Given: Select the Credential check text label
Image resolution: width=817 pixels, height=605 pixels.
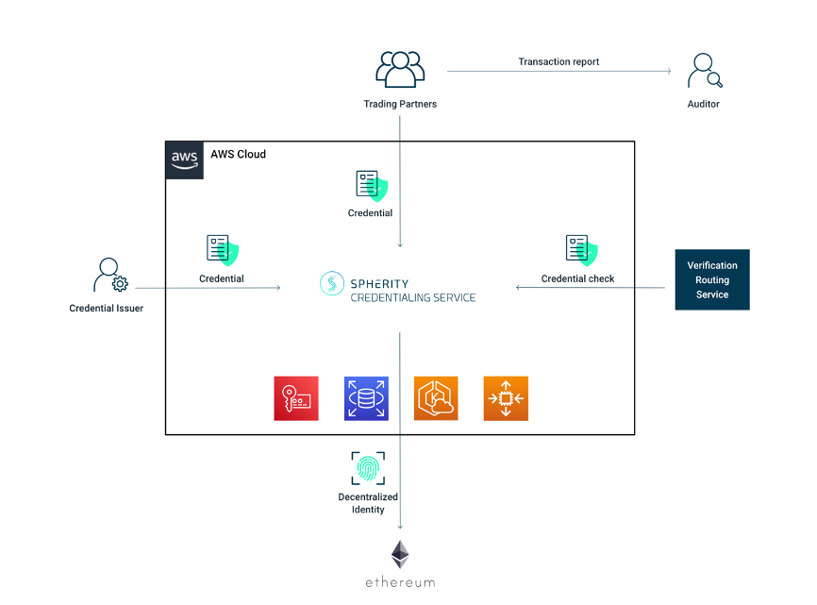Looking at the screenshot, I should (x=577, y=278).
